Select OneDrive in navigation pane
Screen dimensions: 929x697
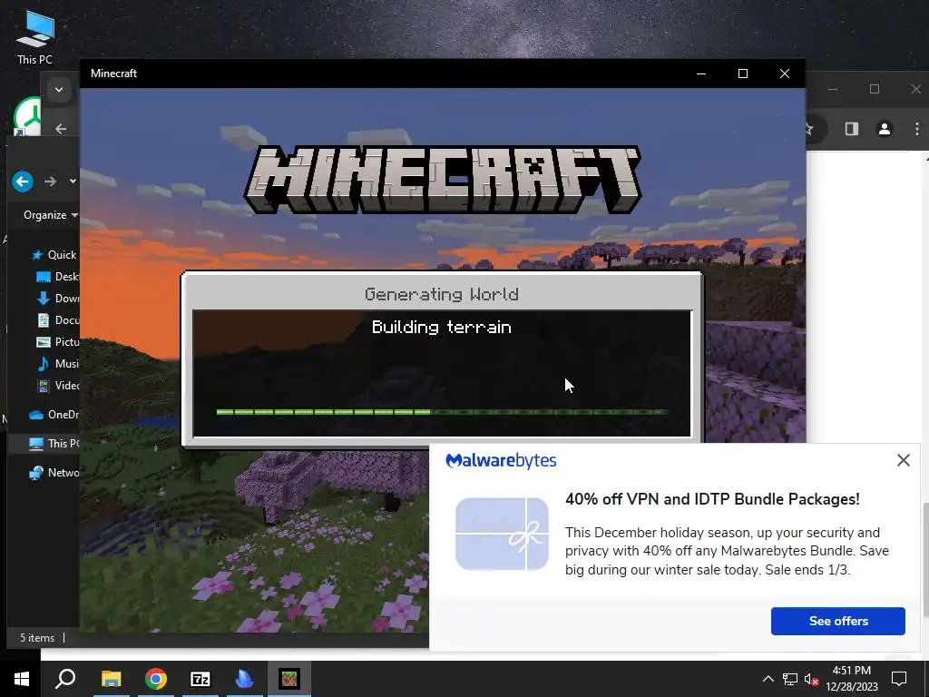click(x=54, y=415)
